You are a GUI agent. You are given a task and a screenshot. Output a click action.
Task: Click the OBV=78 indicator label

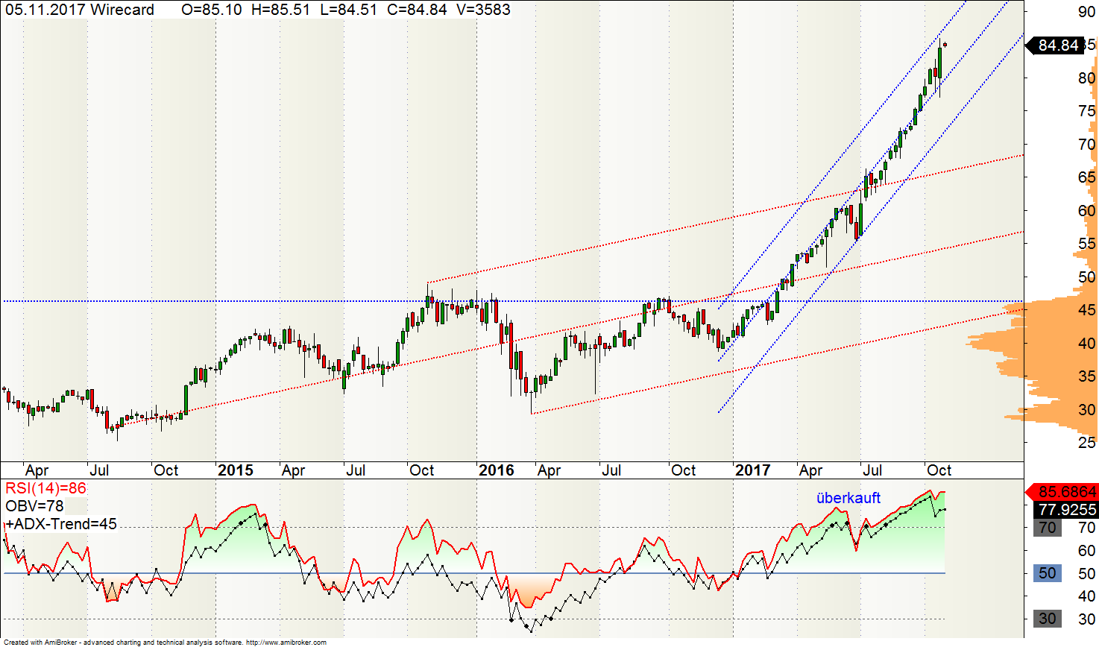point(34,506)
